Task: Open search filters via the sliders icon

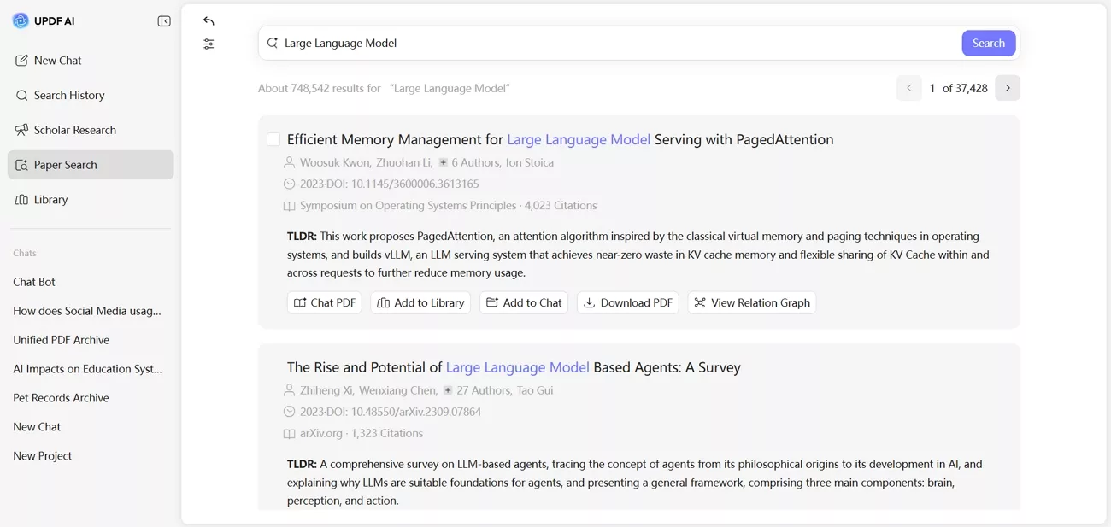Action: pos(209,44)
